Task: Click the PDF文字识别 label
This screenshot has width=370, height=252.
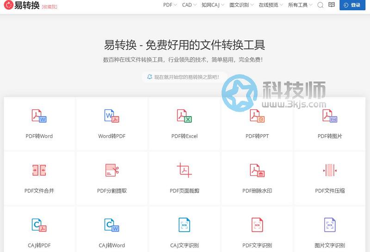Action: 257,246
